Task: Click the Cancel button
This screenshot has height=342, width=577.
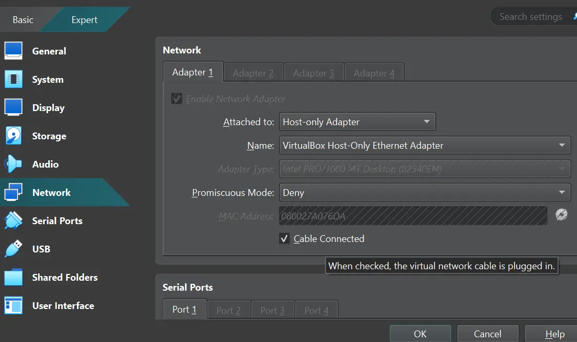Action: [x=487, y=334]
